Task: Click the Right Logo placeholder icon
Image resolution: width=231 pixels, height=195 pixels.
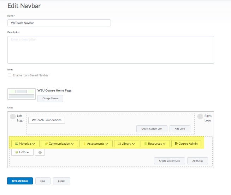Action: pyautogui.click(x=200, y=117)
